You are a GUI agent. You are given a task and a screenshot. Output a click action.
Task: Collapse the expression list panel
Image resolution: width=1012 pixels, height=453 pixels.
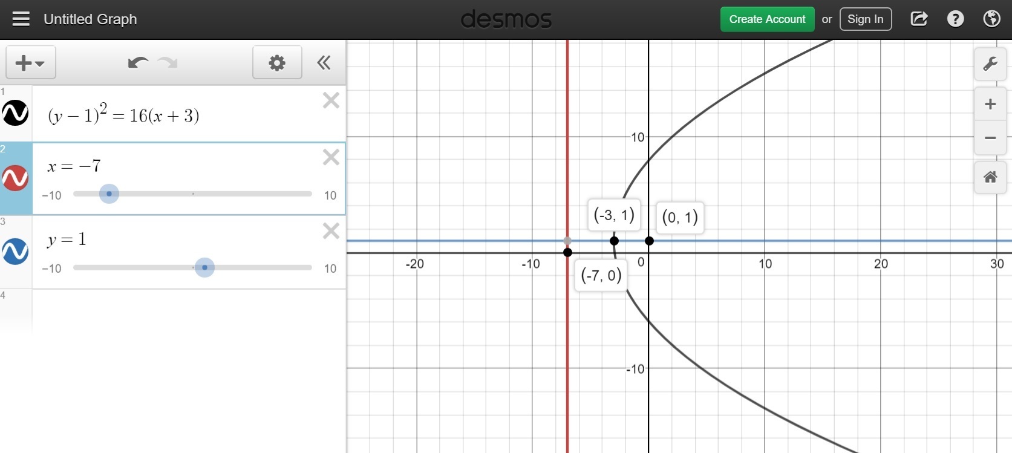tap(324, 62)
